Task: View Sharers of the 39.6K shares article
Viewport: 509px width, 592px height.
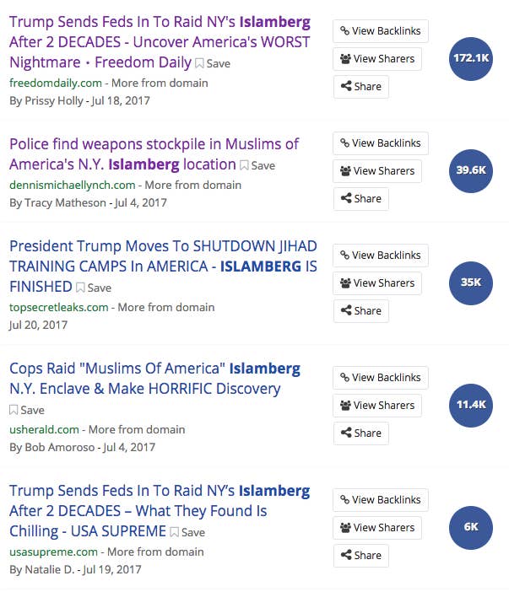Action: pos(377,171)
